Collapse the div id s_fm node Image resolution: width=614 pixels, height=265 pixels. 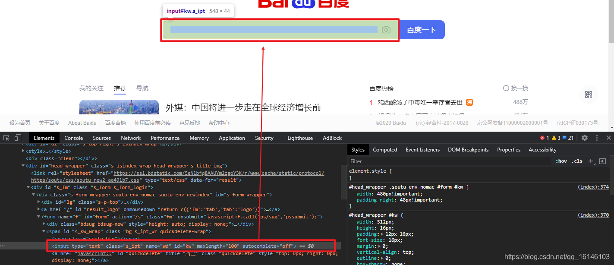tap(28, 187)
